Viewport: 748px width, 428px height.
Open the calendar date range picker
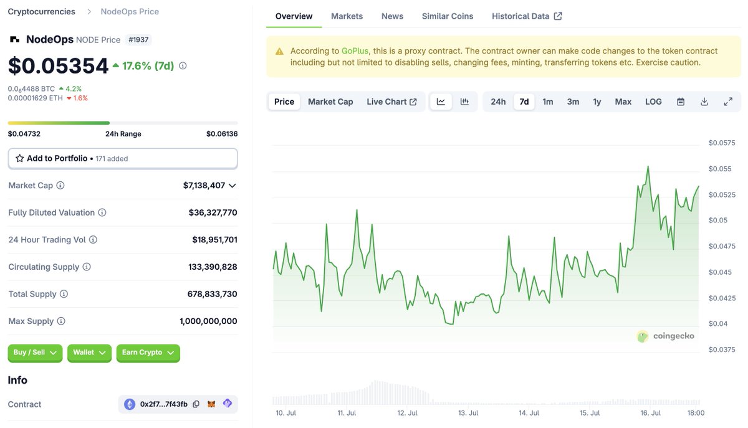click(681, 102)
